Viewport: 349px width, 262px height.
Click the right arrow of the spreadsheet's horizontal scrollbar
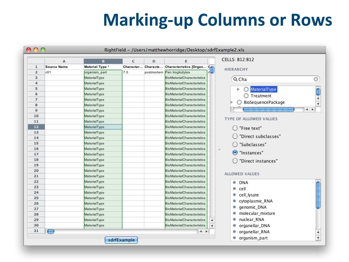click(206, 231)
